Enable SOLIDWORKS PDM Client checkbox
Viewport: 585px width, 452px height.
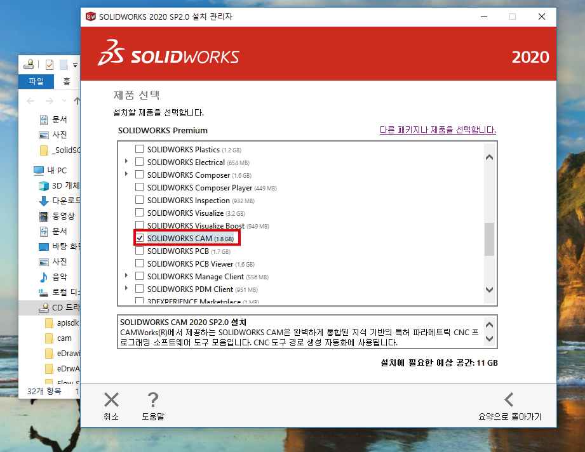(x=139, y=289)
